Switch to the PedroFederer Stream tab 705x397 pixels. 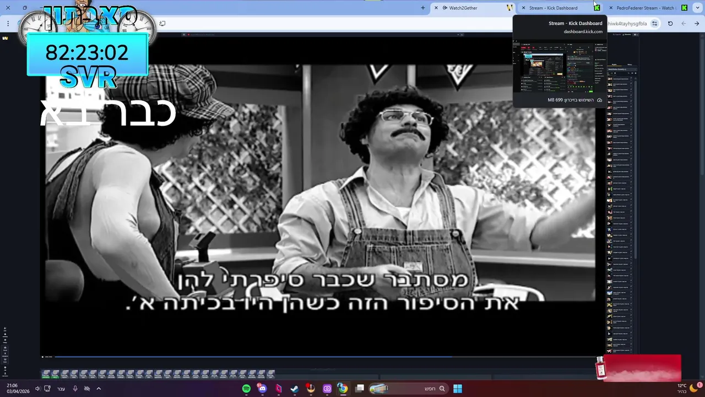648,8
